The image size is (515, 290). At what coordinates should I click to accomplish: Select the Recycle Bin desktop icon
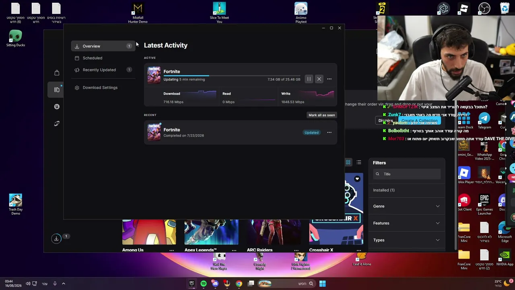[x=505, y=8]
